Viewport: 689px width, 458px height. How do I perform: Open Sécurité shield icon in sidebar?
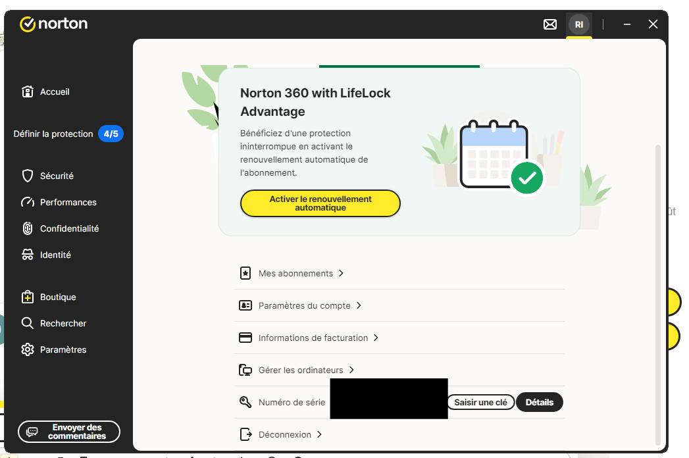[x=28, y=176]
